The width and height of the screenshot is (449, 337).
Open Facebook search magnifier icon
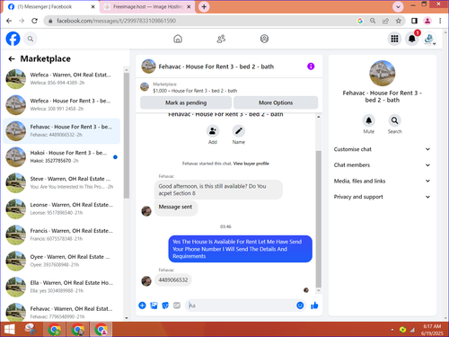tap(31, 39)
